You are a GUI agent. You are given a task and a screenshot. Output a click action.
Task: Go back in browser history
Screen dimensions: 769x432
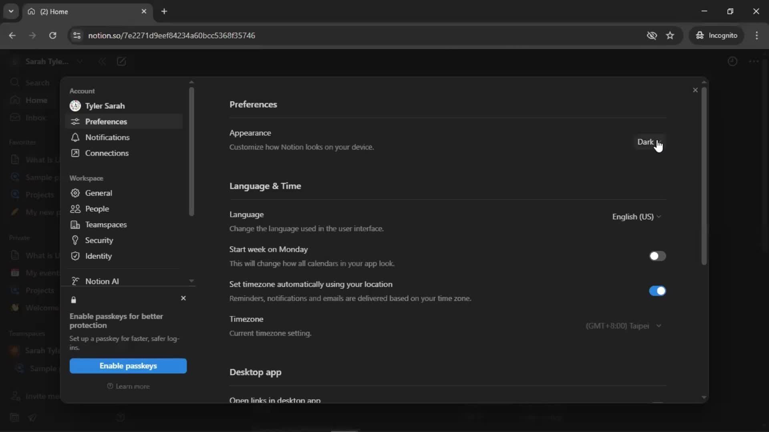pos(12,35)
